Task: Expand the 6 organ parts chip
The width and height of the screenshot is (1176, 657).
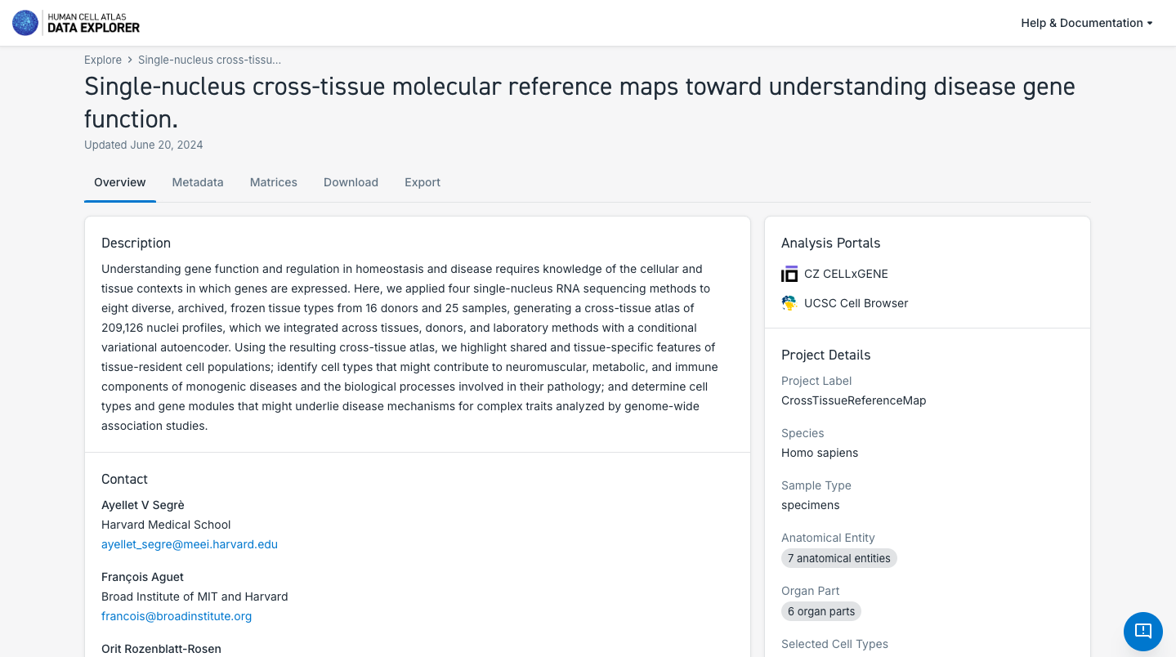Action: pos(821,612)
